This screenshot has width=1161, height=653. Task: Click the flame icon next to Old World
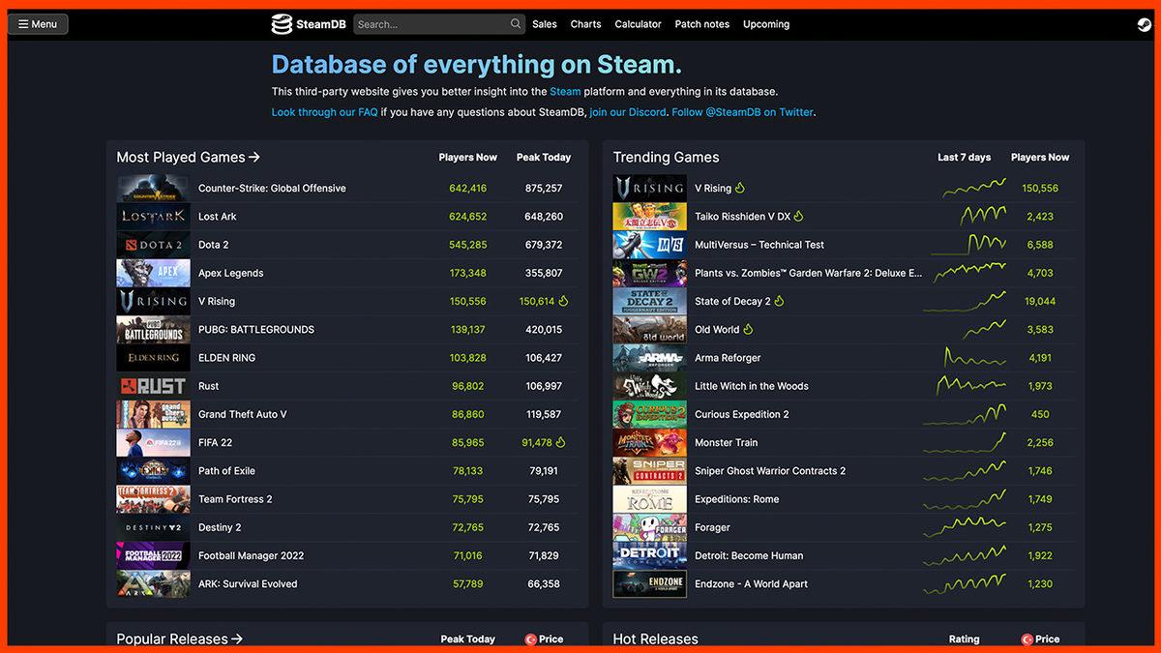(x=748, y=329)
